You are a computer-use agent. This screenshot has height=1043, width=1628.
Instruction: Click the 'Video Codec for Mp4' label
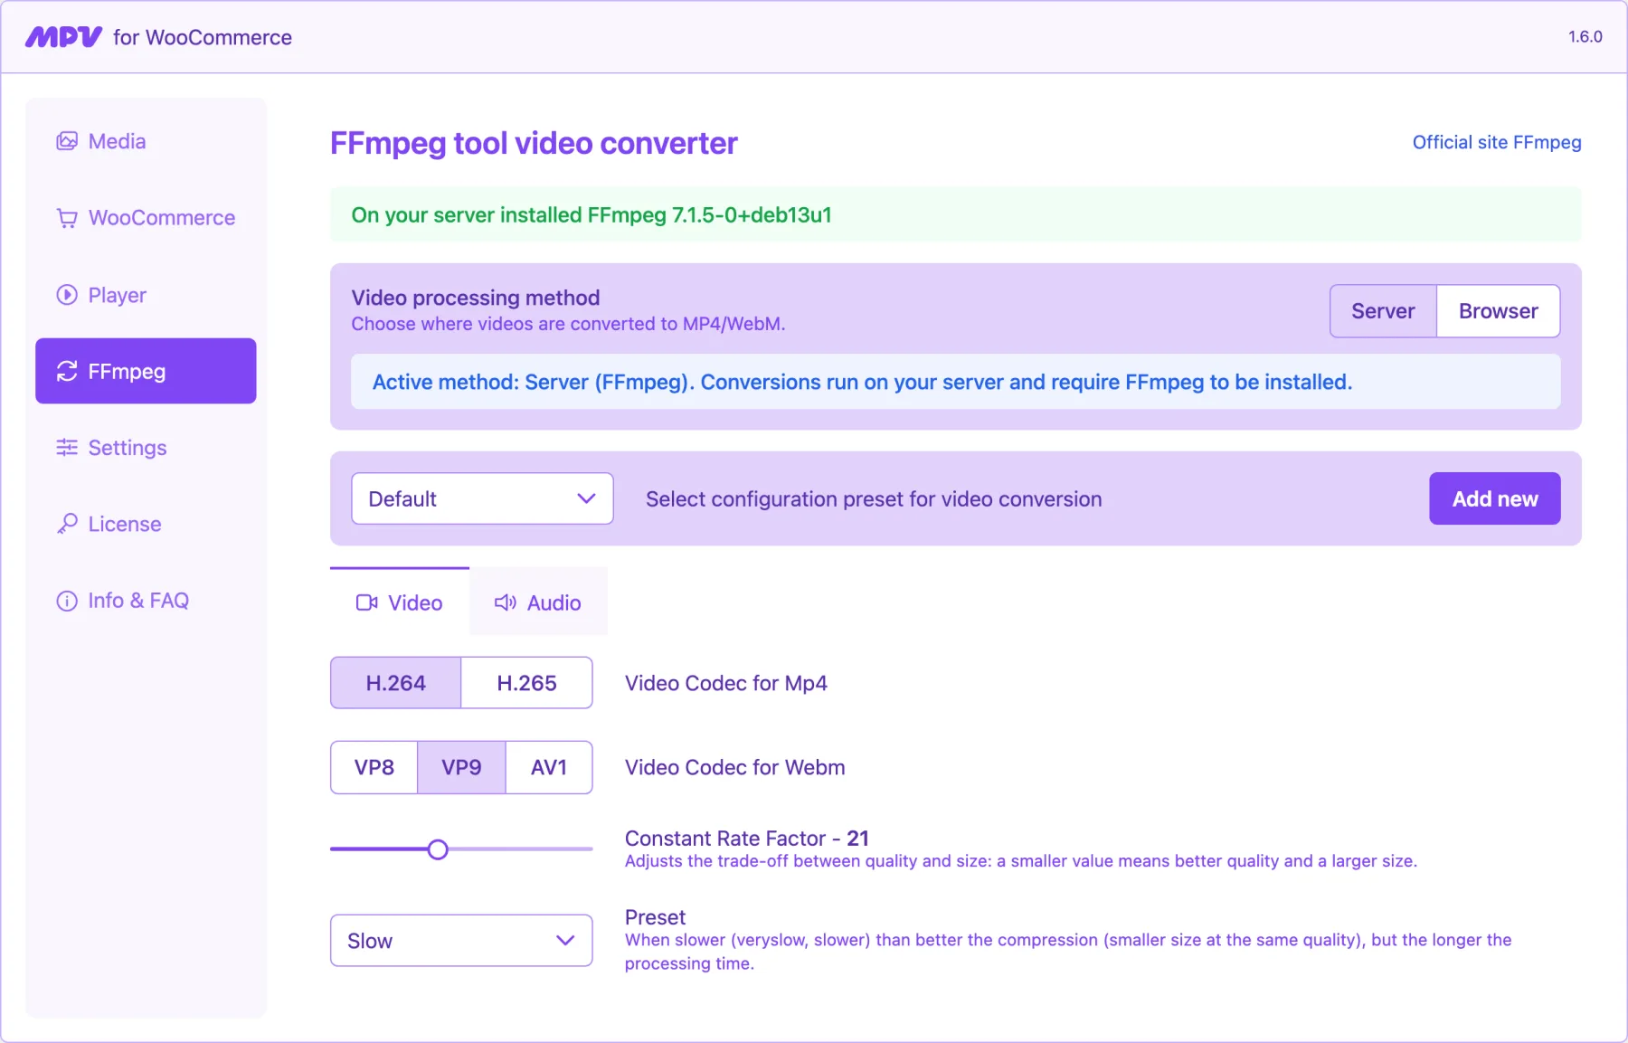[726, 683]
